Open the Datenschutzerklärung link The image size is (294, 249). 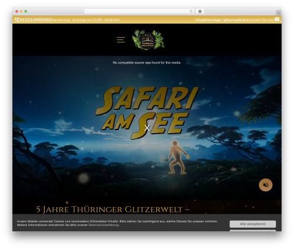pos(103,225)
